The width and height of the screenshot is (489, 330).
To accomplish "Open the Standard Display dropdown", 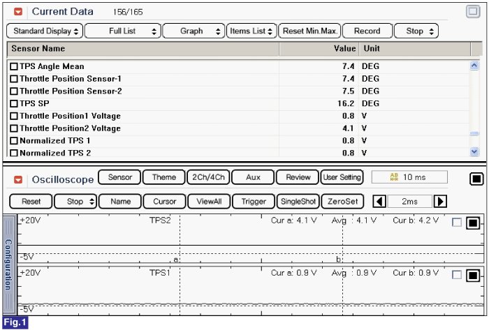I will 45,31.
